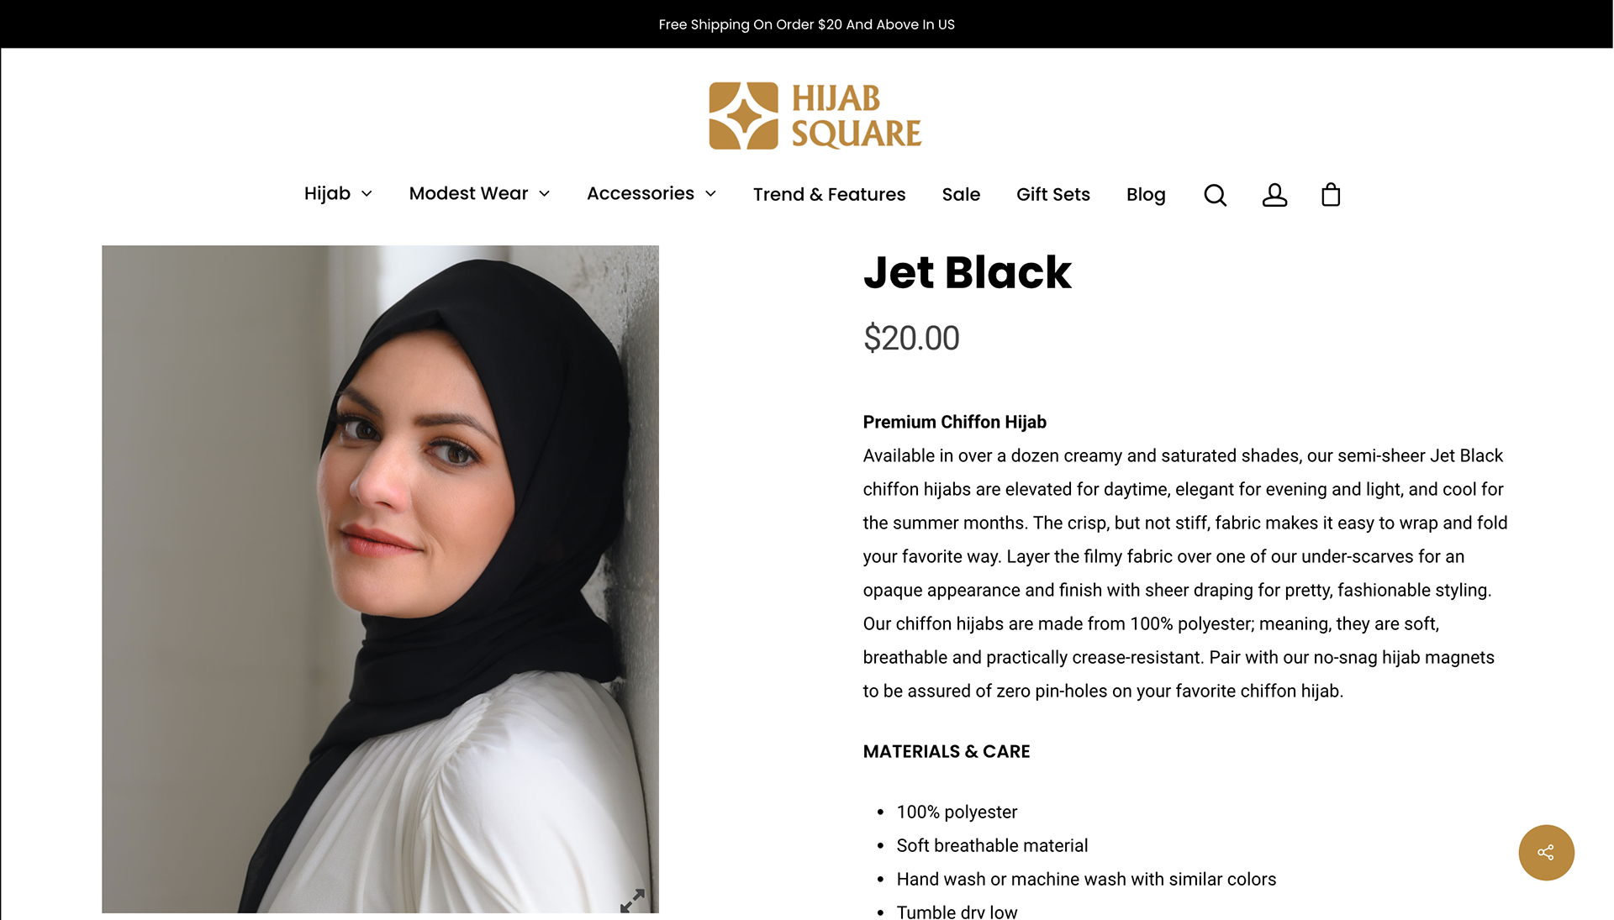Open the shopping bag cart icon

click(x=1331, y=195)
